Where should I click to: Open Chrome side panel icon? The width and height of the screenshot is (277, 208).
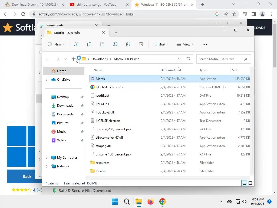254,14
